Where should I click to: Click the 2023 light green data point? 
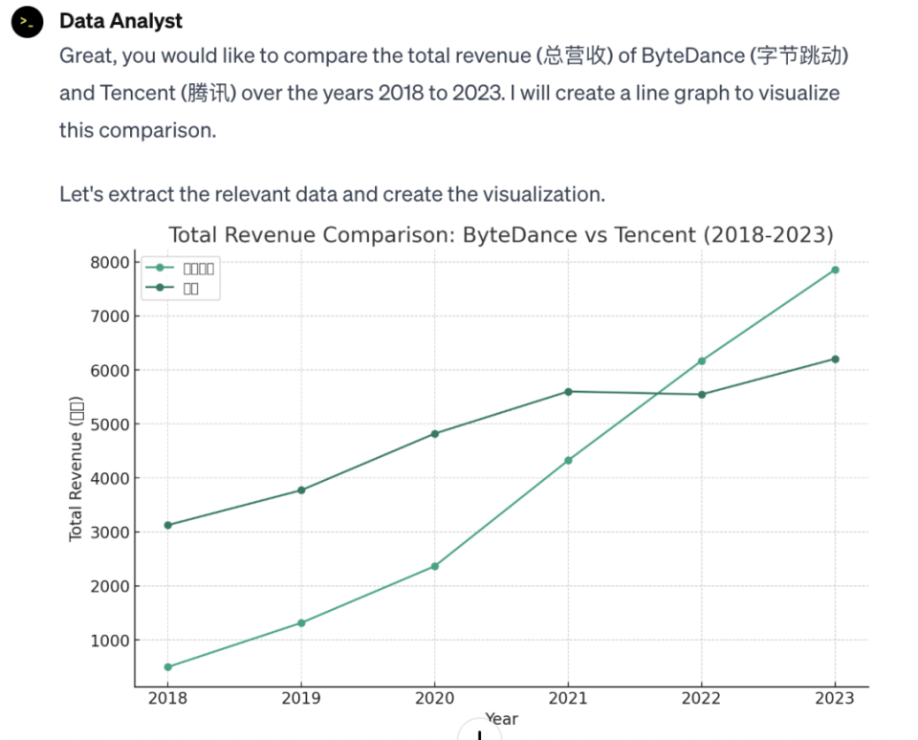tap(835, 270)
